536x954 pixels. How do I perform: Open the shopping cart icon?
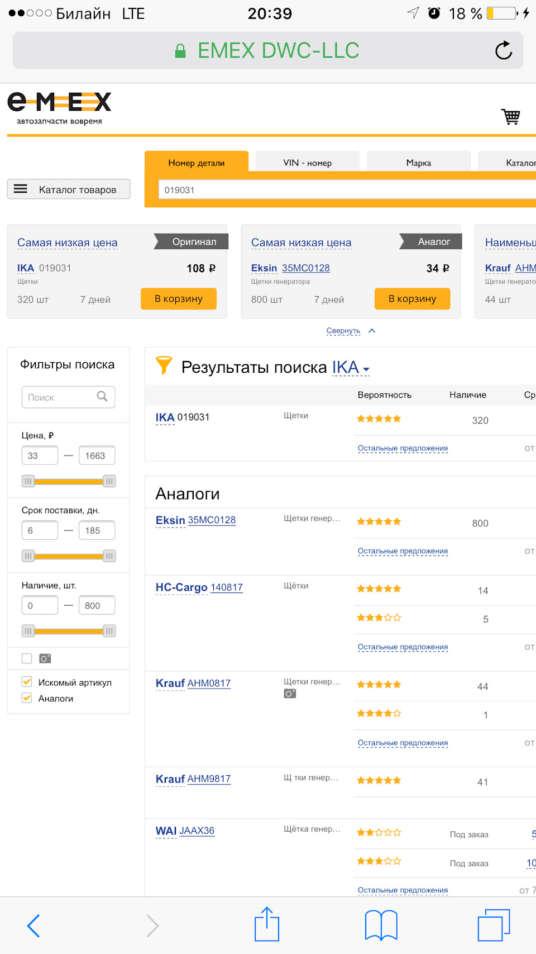[x=511, y=116]
